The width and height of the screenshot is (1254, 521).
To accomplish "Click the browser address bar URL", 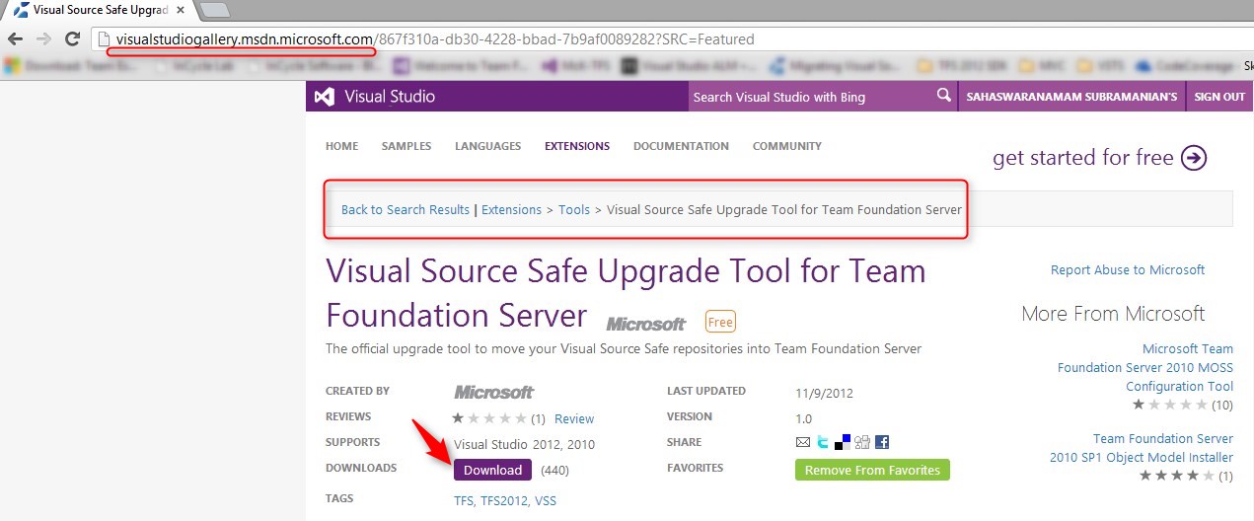I will [x=435, y=39].
